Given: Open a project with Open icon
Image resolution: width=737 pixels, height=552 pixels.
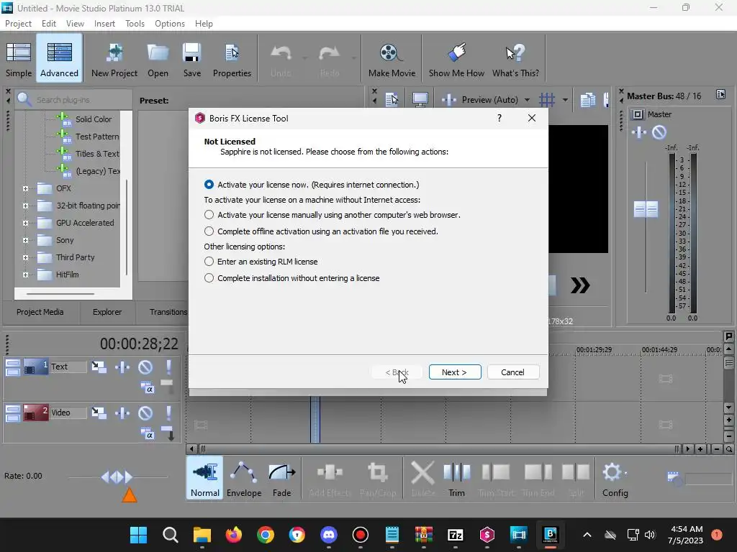Looking at the screenshot, I should click(158, 60).
